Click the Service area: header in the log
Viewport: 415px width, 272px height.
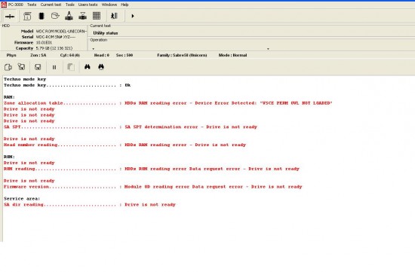pos(22,198)
